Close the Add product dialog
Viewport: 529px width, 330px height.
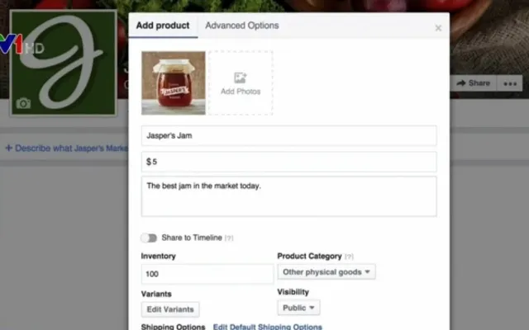pos(438,28)
